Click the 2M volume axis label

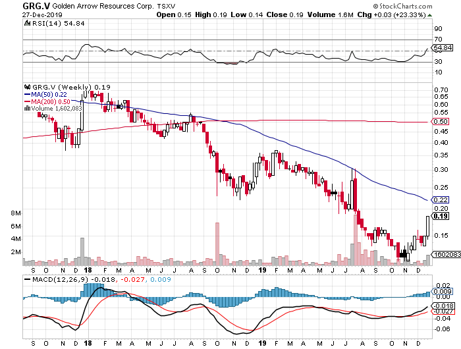pyautogui.click(x=16, y=252)
